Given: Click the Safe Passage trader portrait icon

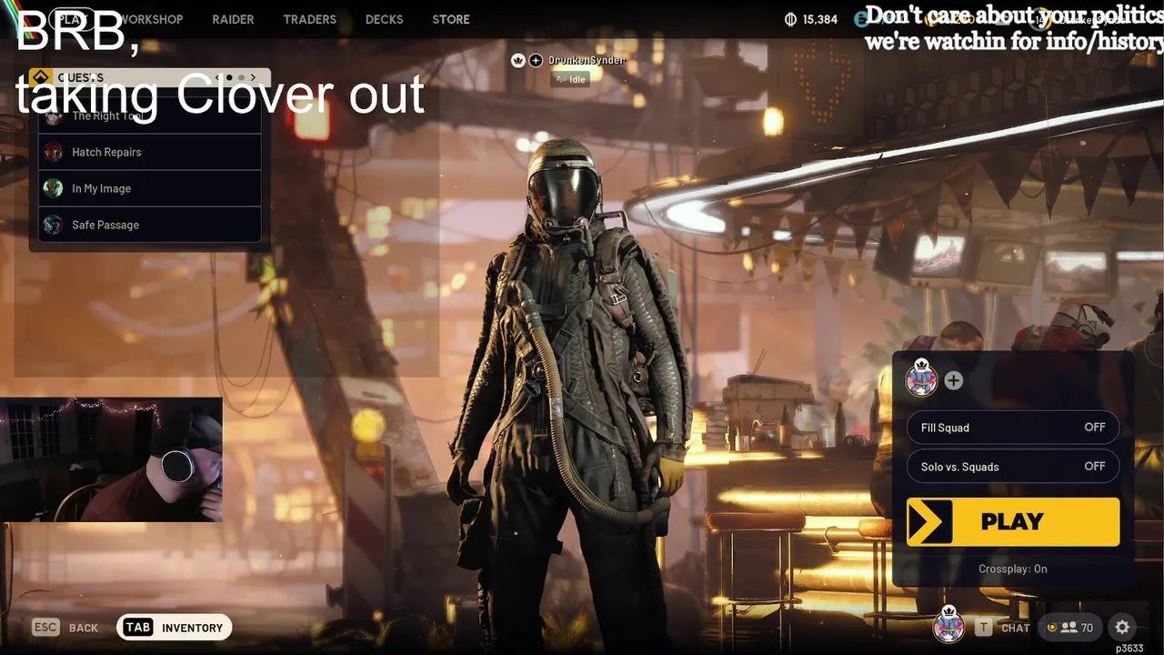Looking at the screenshot, I should [x=54, y=225].
